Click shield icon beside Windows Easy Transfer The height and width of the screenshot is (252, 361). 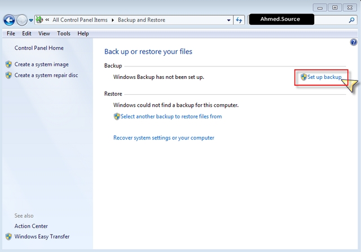coord(9,237)
